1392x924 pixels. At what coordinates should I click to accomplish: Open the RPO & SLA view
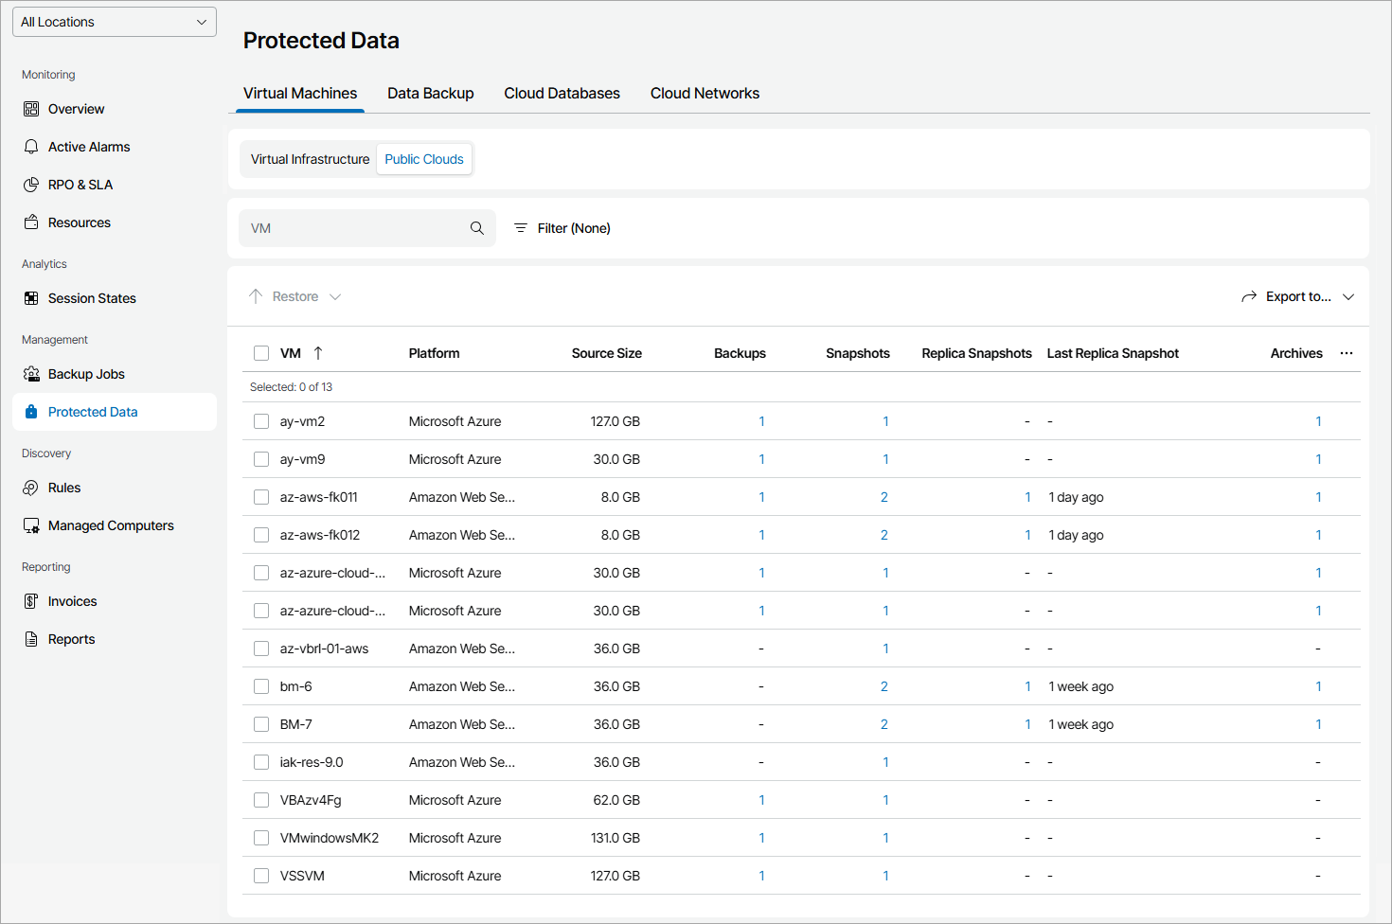(32, 184)
